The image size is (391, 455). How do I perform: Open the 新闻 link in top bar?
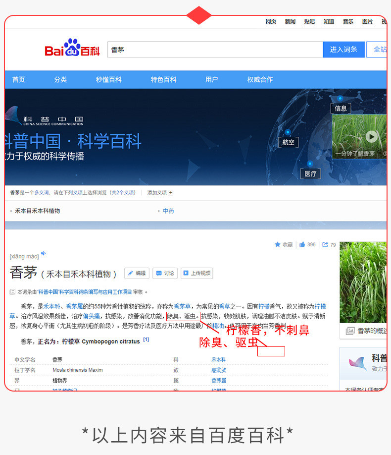pyautogui.click(x=290, y=21)
